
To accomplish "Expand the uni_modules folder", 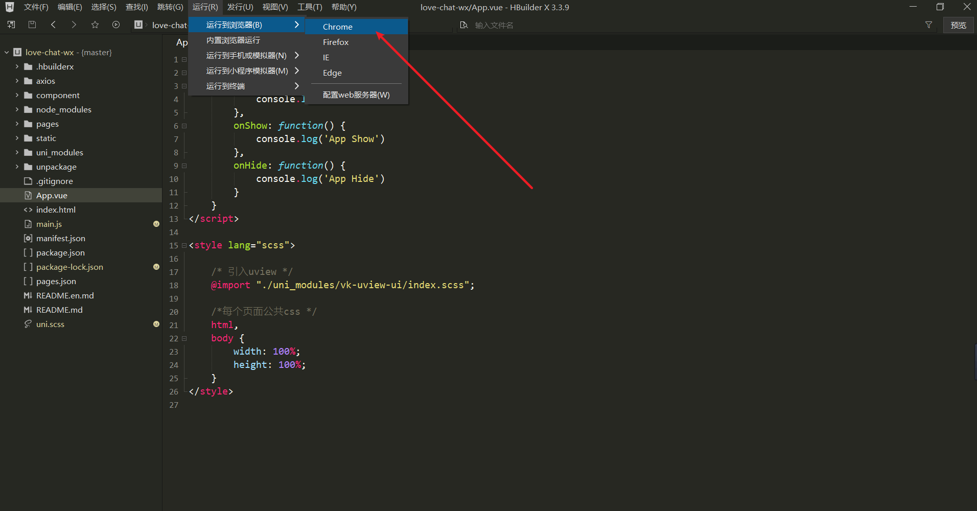I will [x=17, y=152].
